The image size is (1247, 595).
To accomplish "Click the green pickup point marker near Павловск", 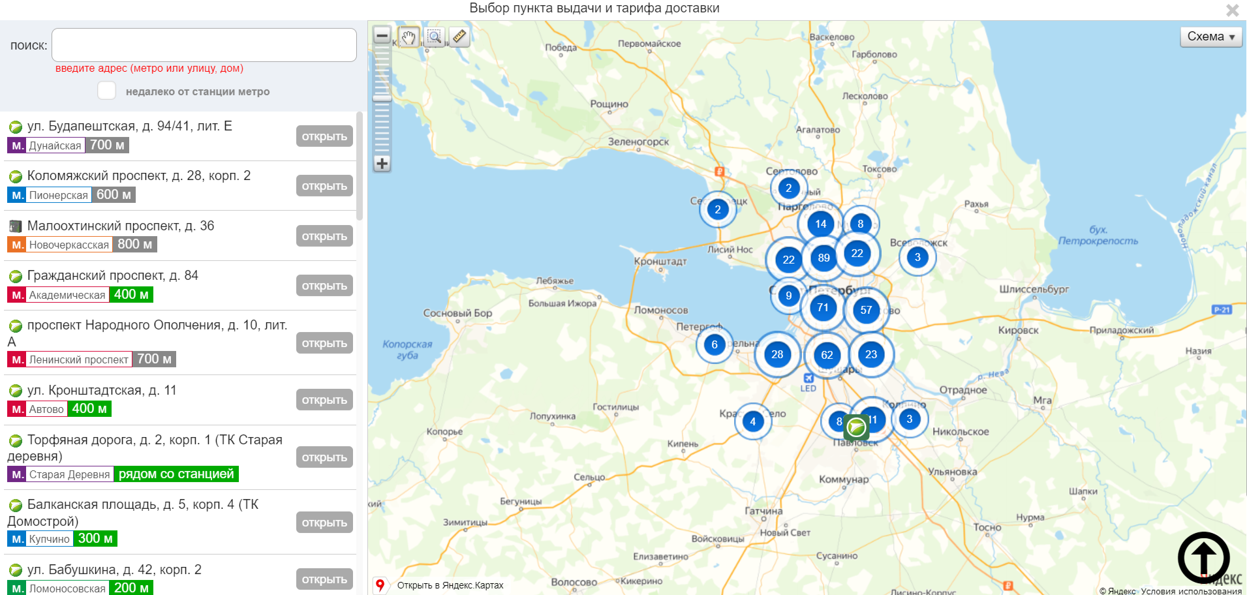I will click(x=856, y=428).
